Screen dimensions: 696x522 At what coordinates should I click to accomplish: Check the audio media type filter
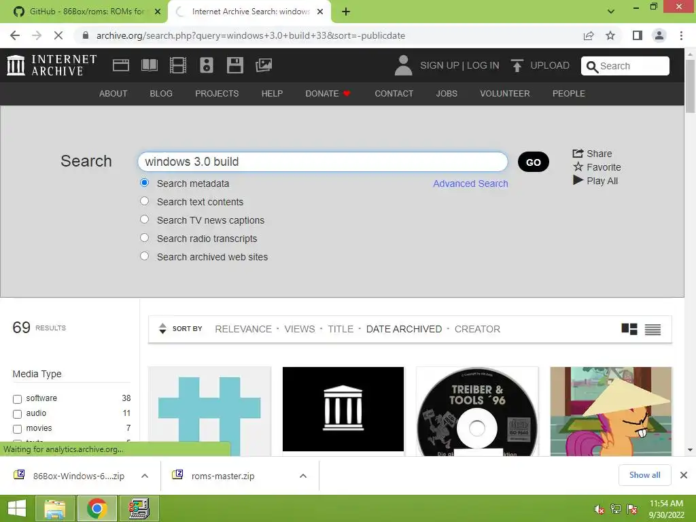(x=17, y=414)
